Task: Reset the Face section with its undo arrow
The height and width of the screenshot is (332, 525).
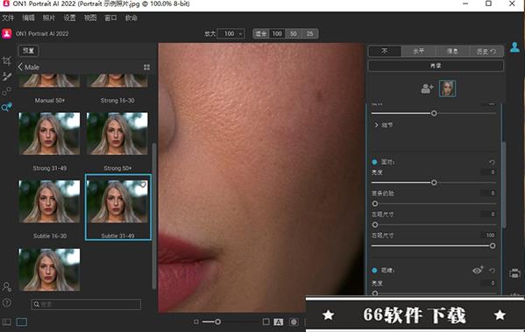Action: click(492, 162)
